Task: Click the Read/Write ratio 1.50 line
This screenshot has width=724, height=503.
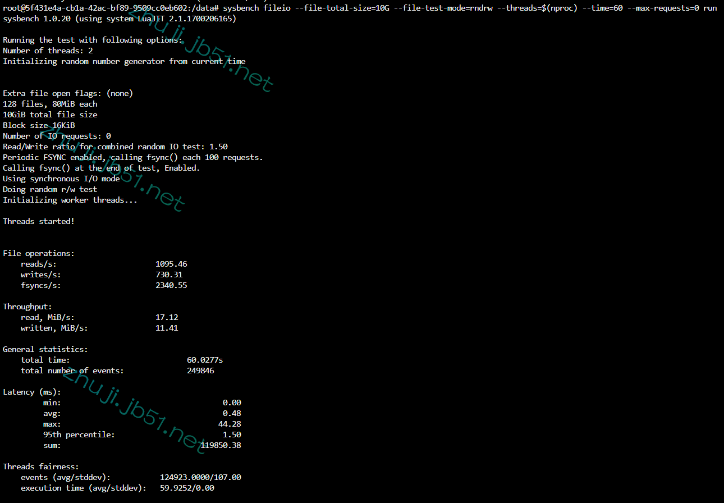Action: coord(115,147)
